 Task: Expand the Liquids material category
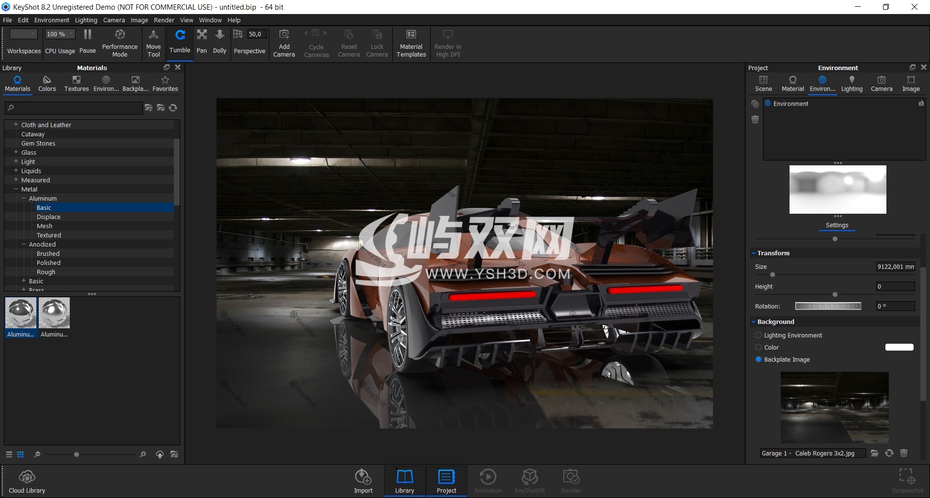[15, 170]
